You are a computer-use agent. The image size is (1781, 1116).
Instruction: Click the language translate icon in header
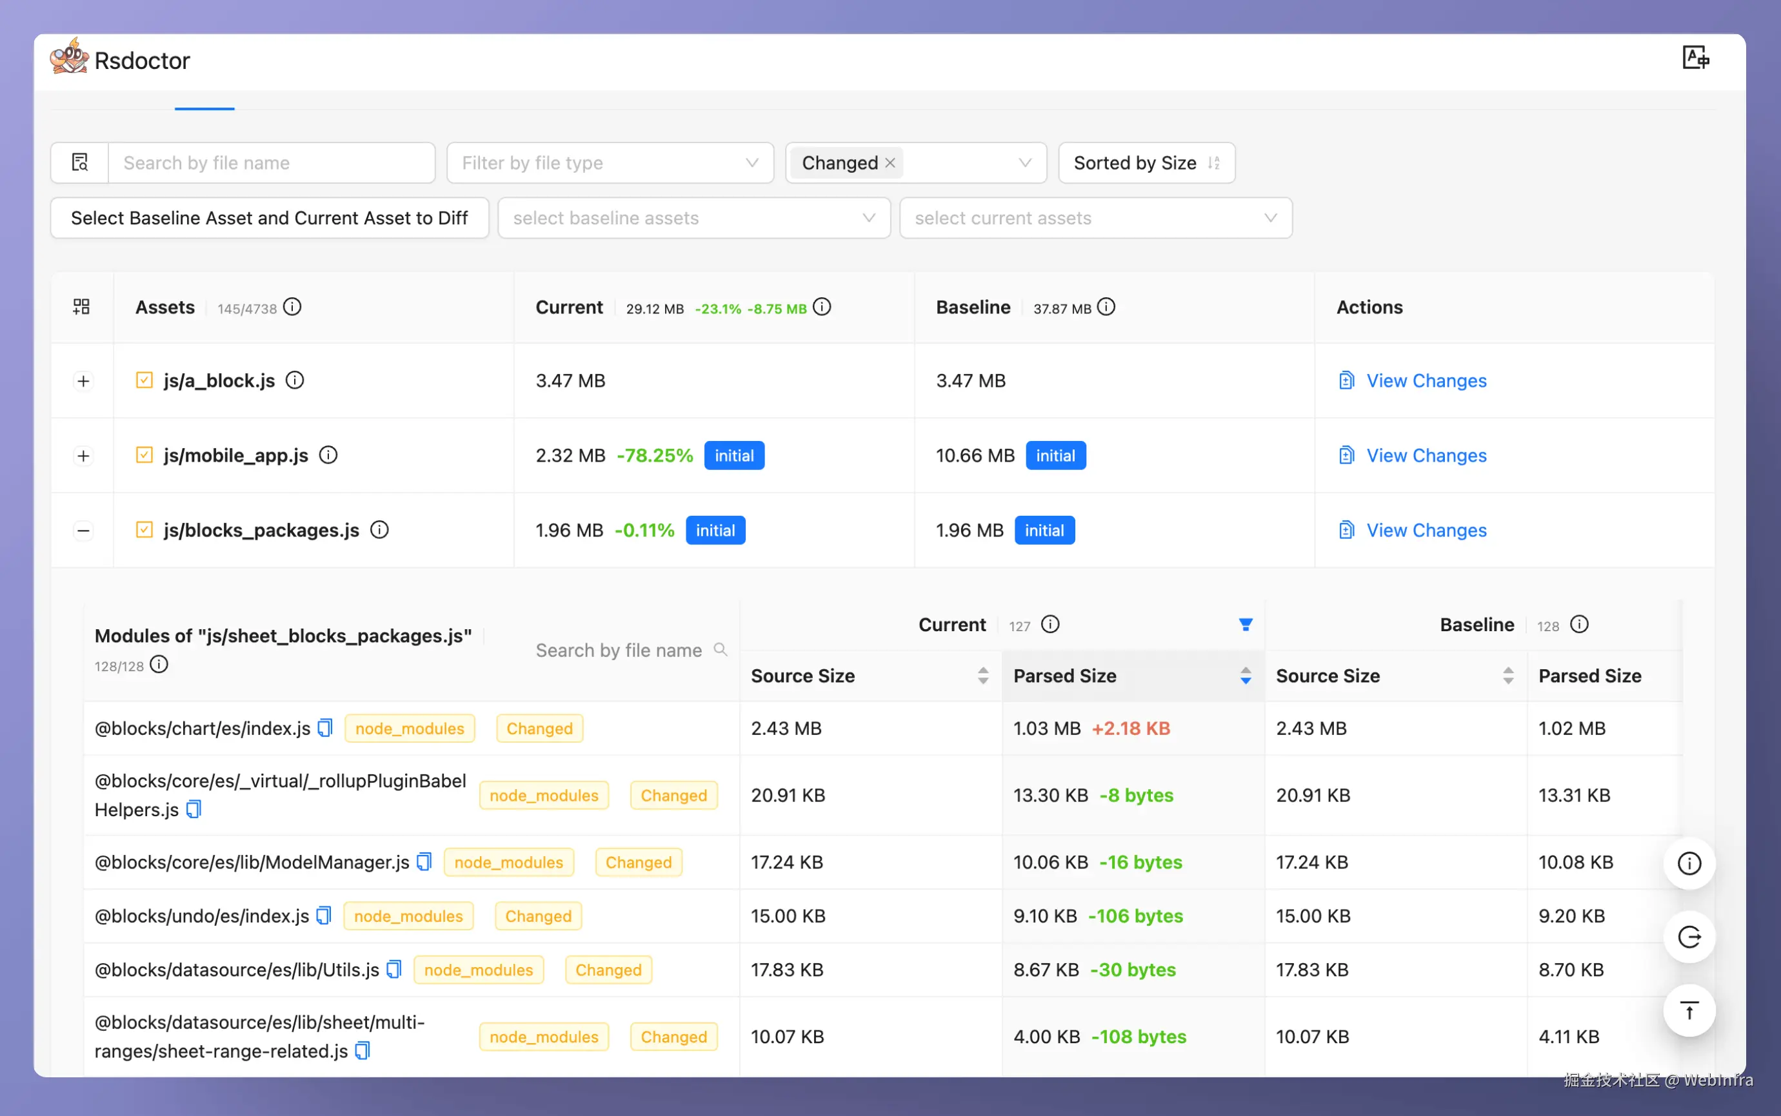click(x=1695, y=57)
